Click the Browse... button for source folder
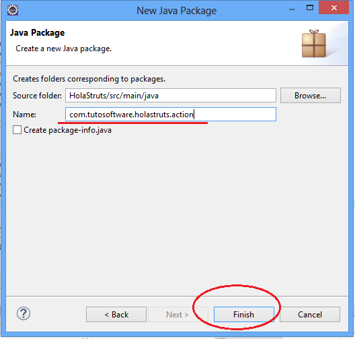The width and height of the screenshot is (355, 339). click(311, 96)
